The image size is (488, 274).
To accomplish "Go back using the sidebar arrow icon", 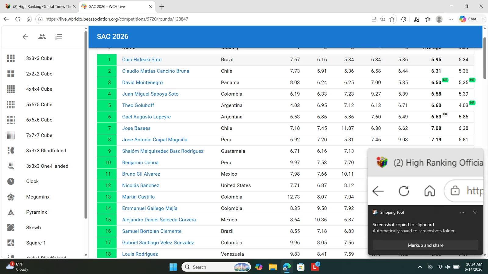I will (25, 37).
